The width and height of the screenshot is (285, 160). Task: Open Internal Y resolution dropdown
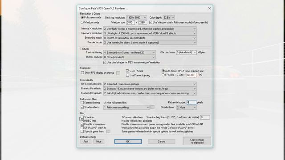point(150,33)
